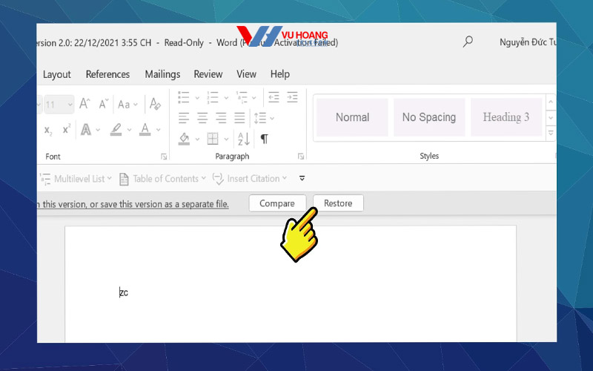The height and width of the screenshot is (371, 593).
Task: Click the Clear All Formatting icon
Action: [155, 104]
